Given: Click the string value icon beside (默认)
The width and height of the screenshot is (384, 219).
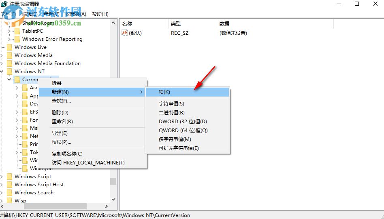Looking at the screenshot, I should 125,33.
